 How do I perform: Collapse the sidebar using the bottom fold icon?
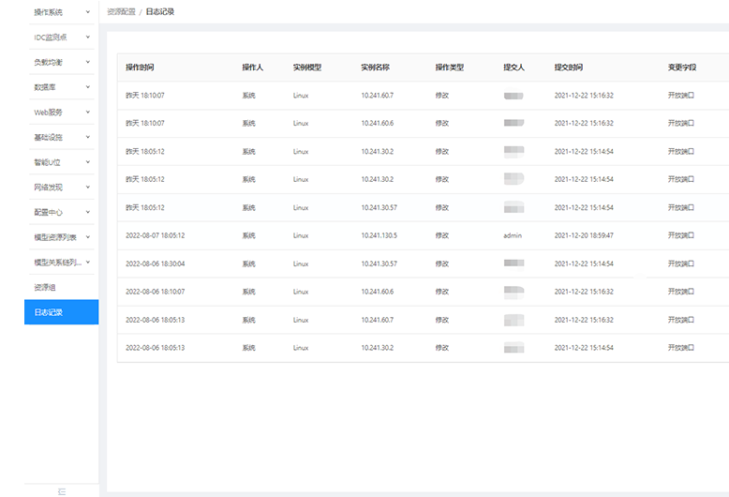(61, 490)
